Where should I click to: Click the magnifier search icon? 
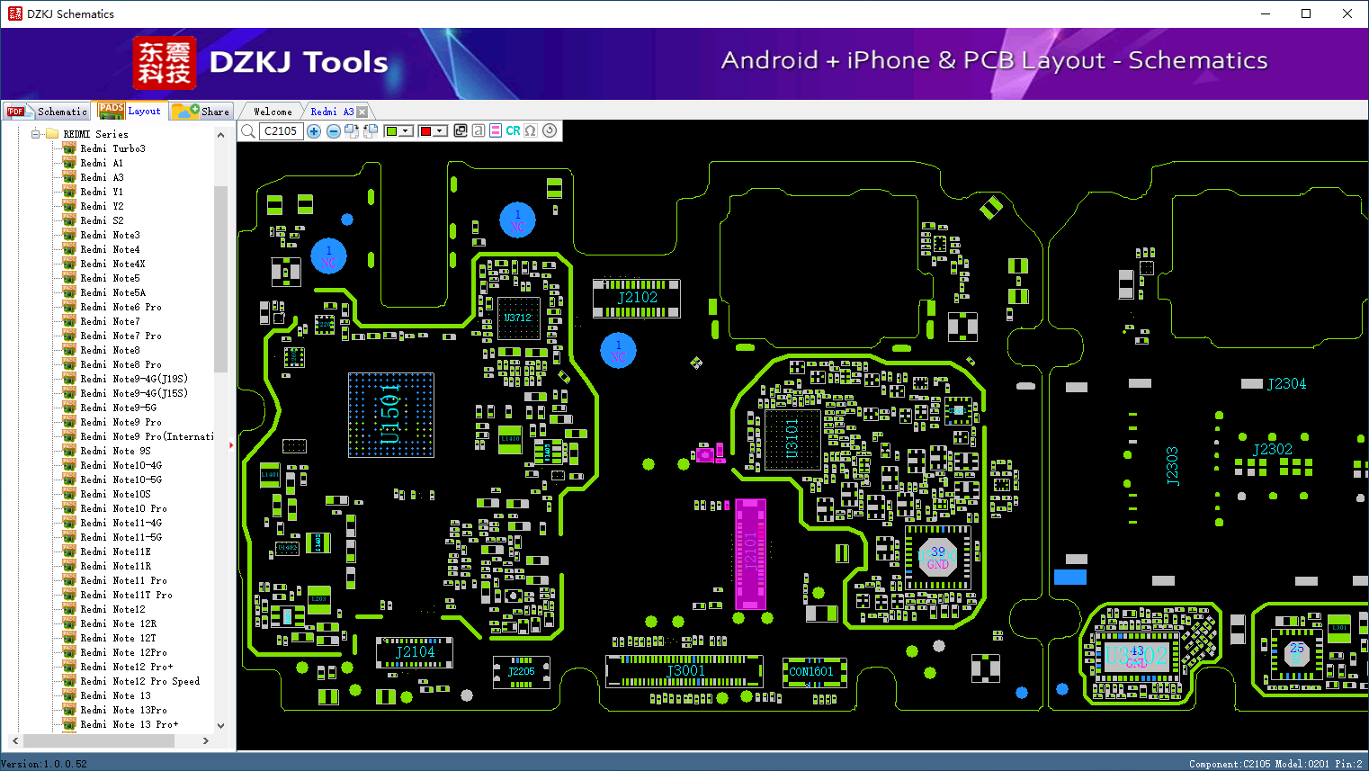click(247, 131)
